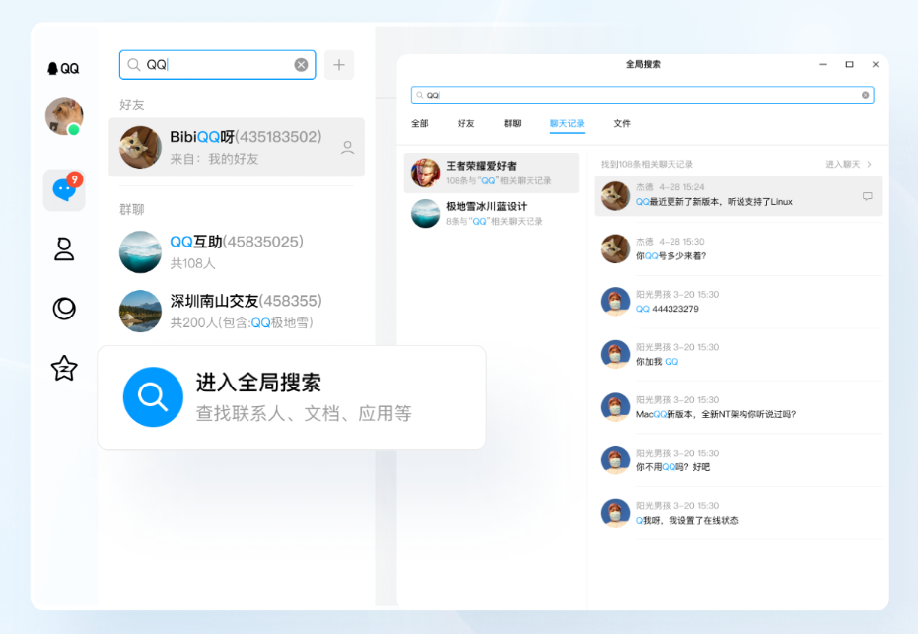This screenshot has width=918, height=634.
Task: Focus global search window input field
Action: 642,95
